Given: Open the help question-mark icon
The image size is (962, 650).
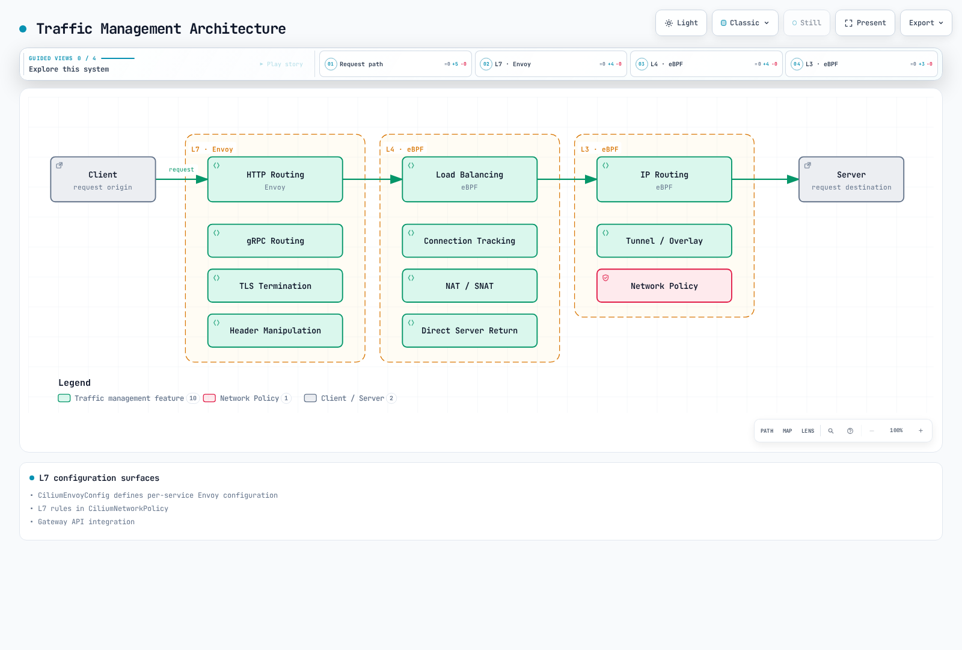Looking at the screenshot, I should tap(850, 431).
